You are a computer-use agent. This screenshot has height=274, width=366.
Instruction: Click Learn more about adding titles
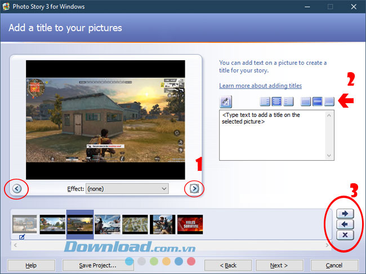pyautogui.click(x=260, y=86)
